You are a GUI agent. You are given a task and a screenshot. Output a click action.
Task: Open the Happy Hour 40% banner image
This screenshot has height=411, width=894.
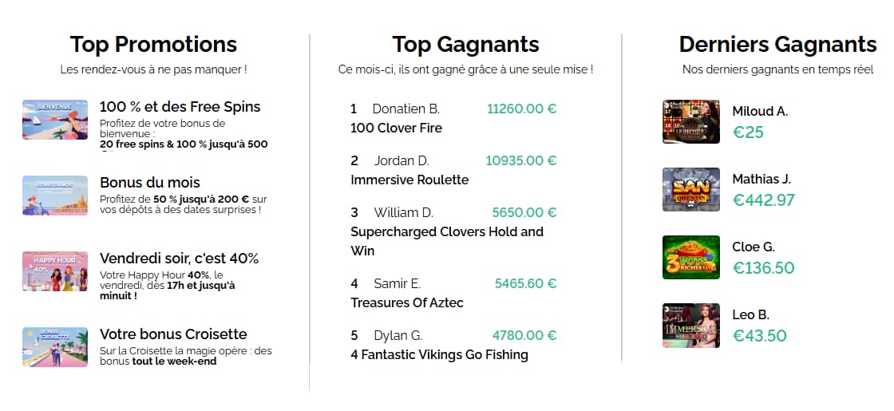55,271
